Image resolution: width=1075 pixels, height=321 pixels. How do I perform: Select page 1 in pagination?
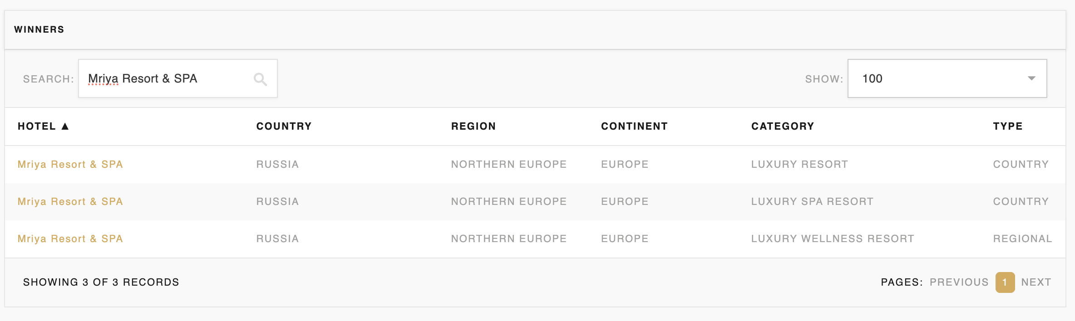1005,282
